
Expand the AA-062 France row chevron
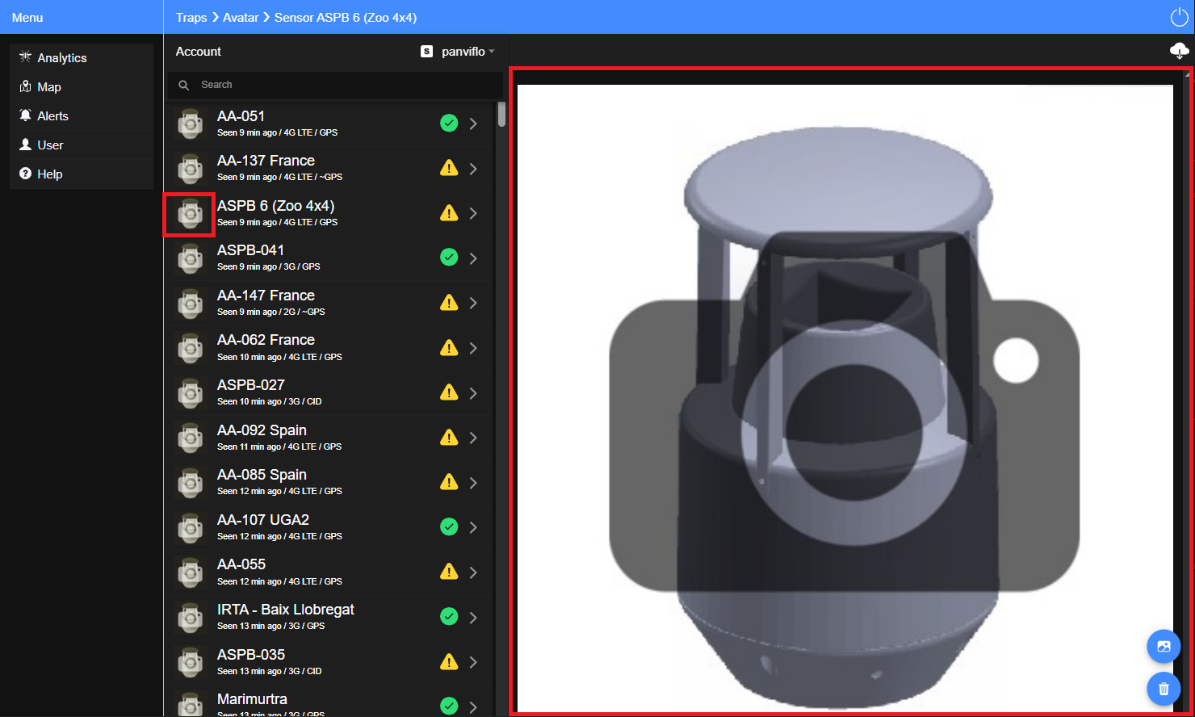(x=473, y=348)
